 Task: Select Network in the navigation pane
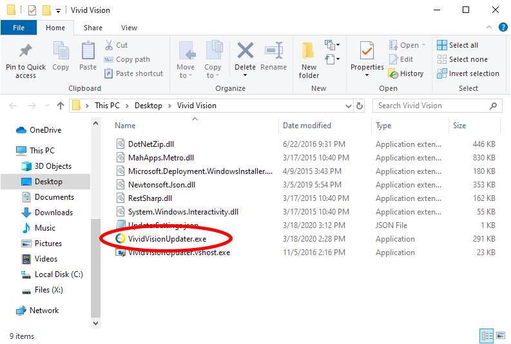pos(37,311)
